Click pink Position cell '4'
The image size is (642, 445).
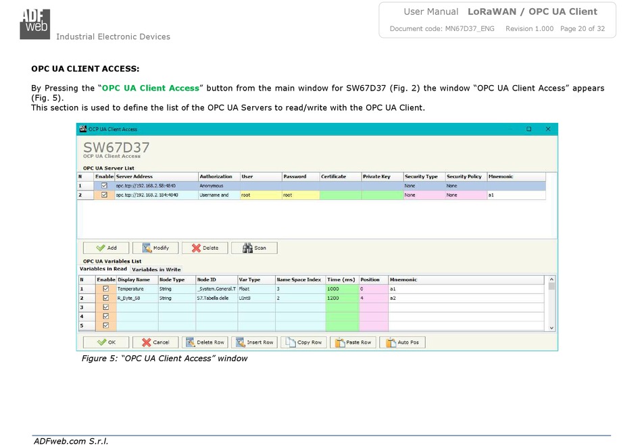374,298
